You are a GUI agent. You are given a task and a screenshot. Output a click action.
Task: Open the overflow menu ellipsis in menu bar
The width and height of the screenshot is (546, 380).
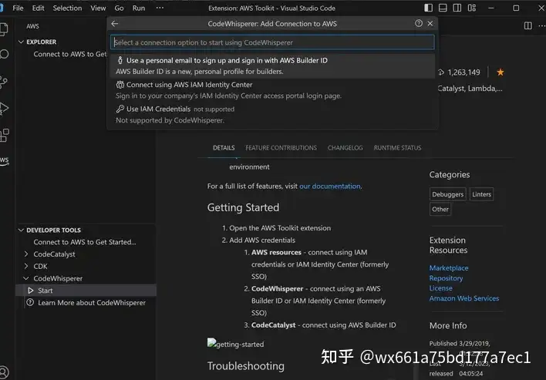click(x=160, y=8)
